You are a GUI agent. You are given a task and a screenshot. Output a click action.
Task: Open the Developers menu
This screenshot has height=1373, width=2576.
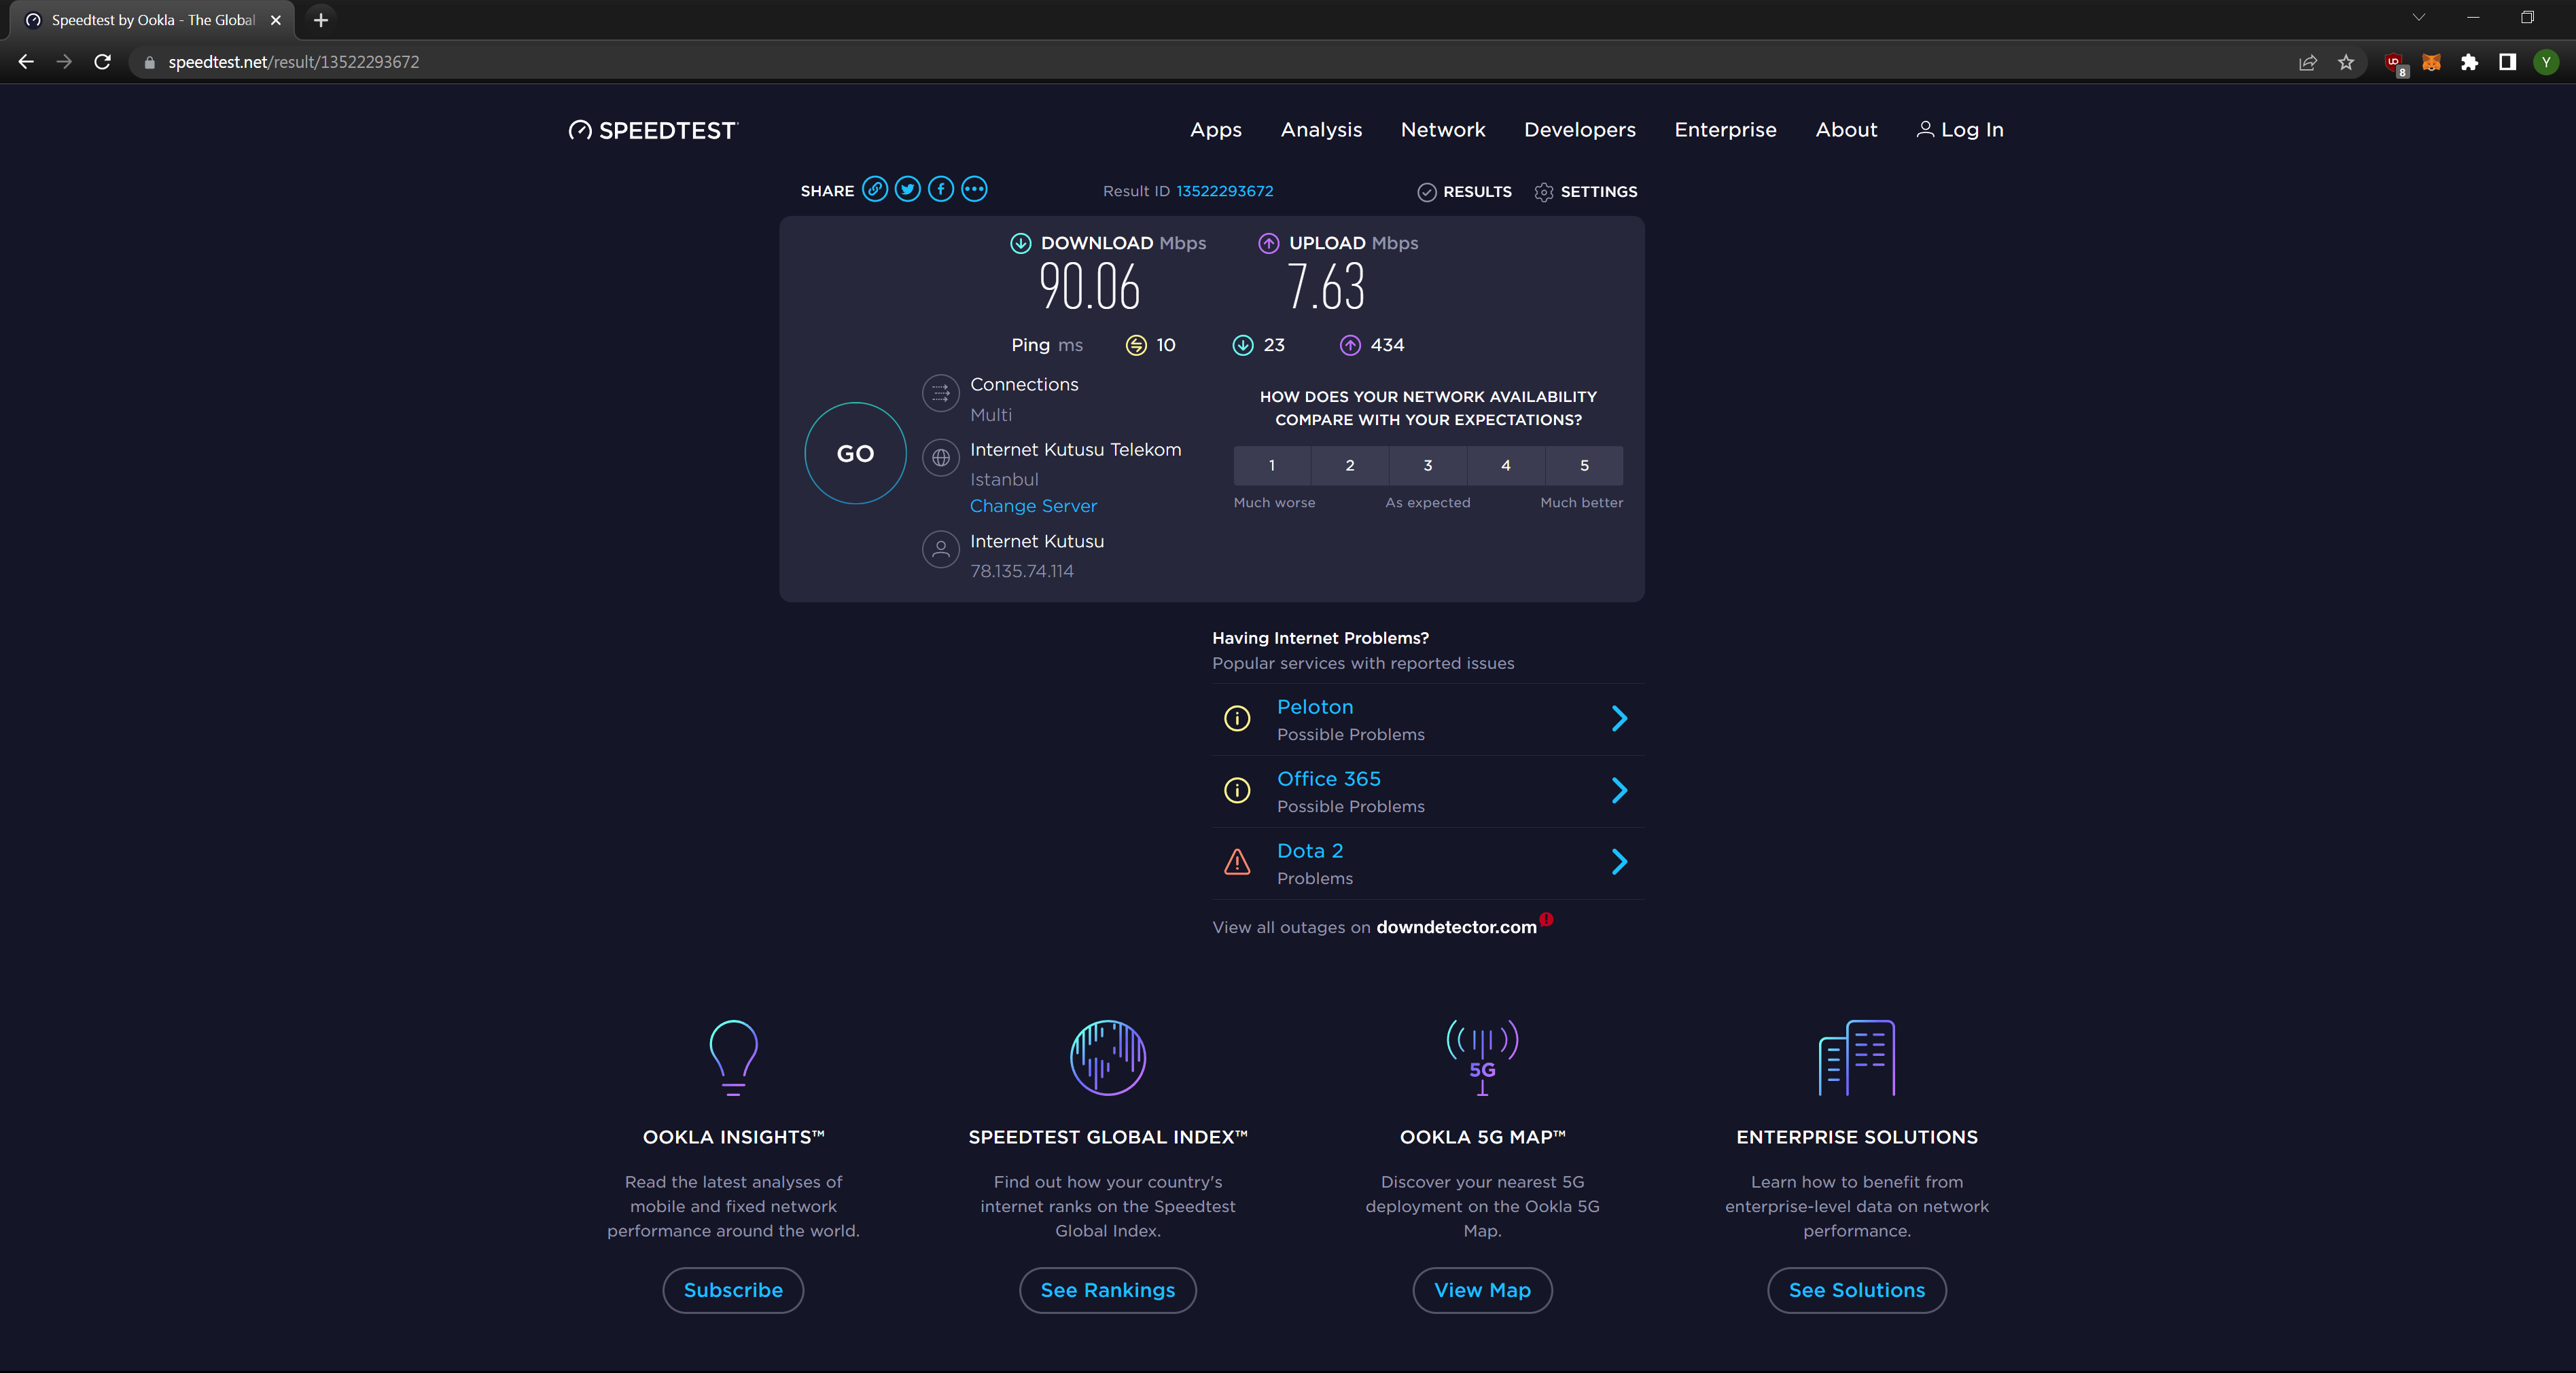(1580, 130)
